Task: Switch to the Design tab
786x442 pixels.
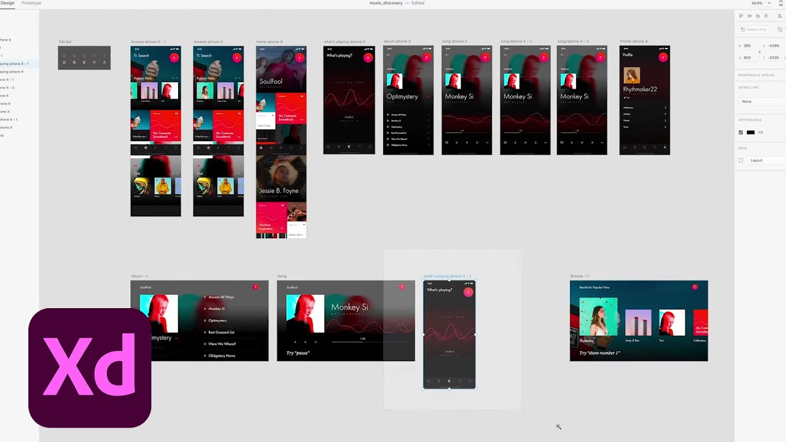Action: 7,3
